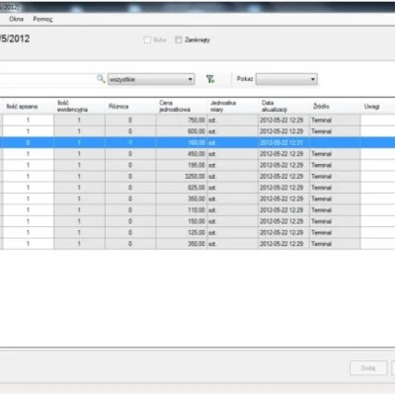The height and width of the screenshot is (395, 395).
Task: Expand the Pokaż dropdown
Action: point(286,79)
